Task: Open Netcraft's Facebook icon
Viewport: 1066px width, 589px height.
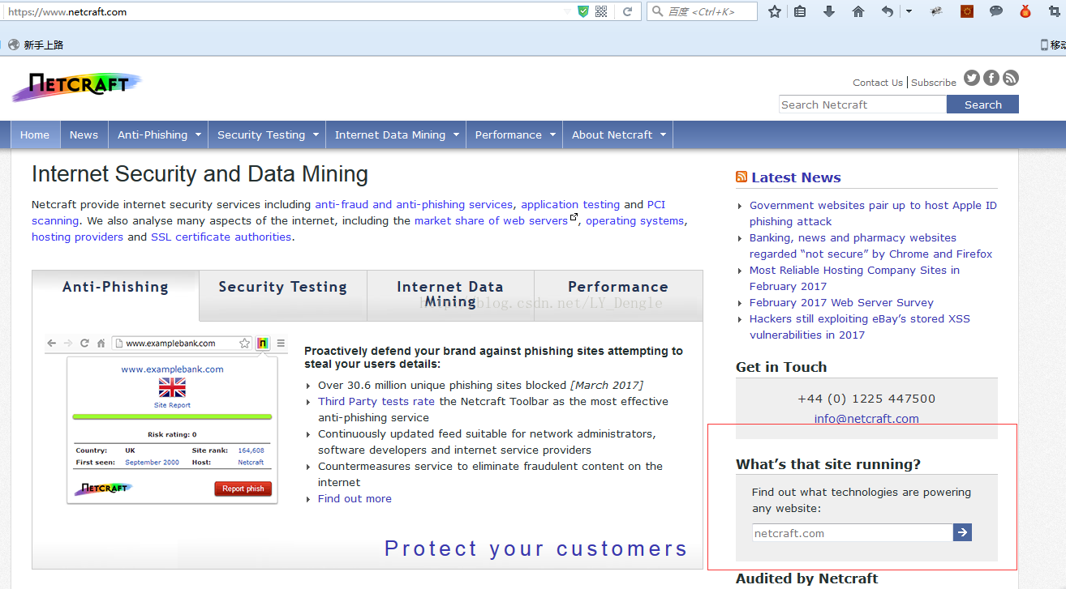Action: click(x=991, y=78)
